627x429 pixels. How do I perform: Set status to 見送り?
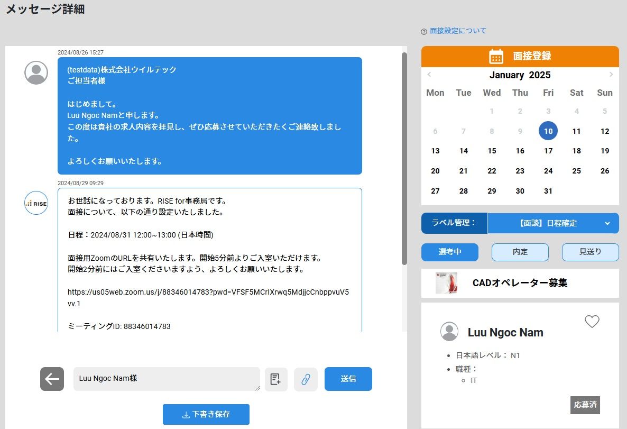pos(590,252)
